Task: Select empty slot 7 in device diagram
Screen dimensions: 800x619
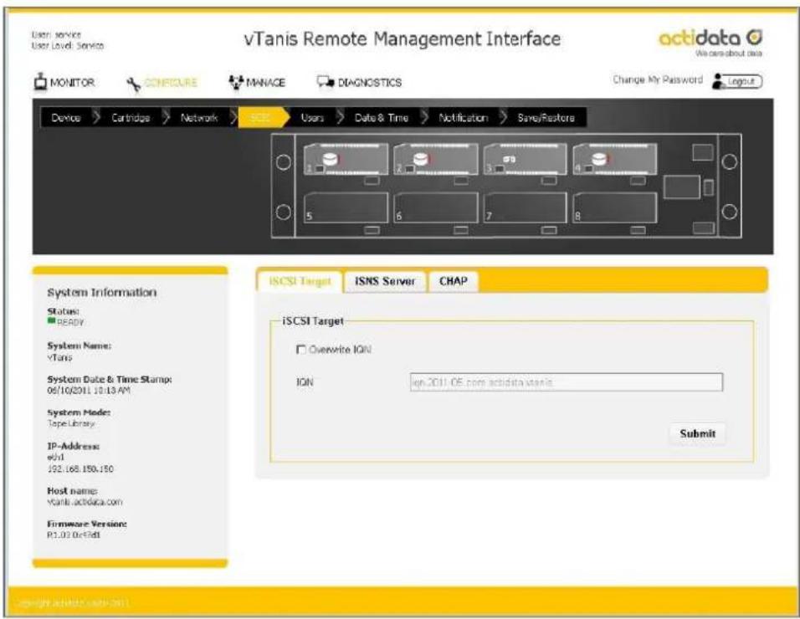Action: [525, 207]
